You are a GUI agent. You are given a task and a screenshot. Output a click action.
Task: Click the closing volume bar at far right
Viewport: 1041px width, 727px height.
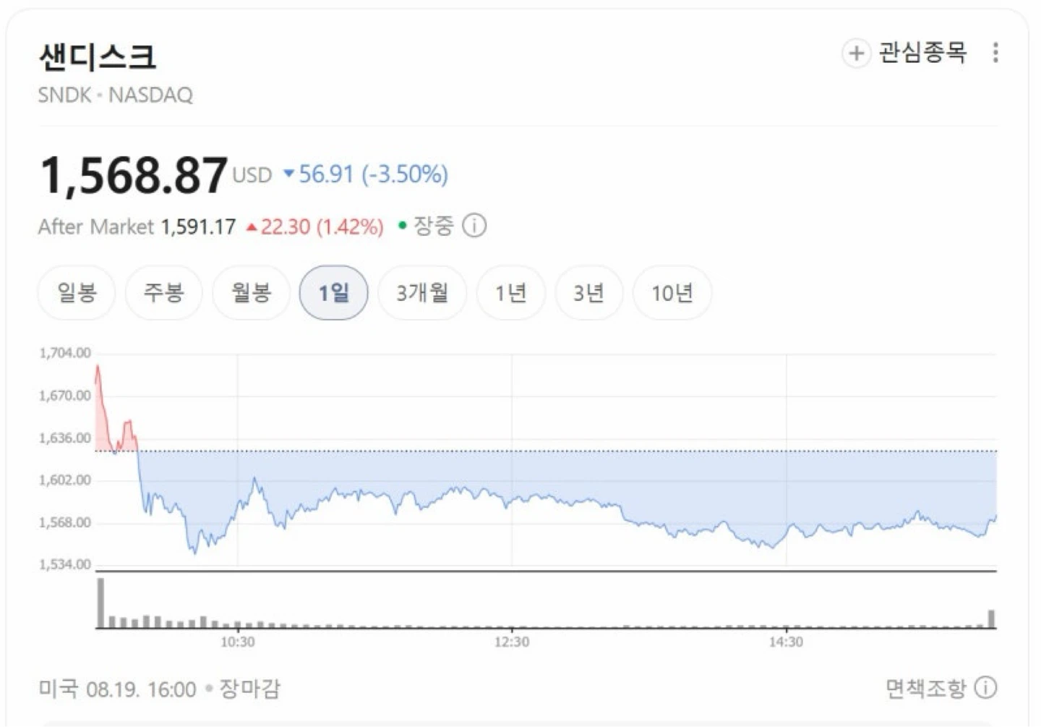click(992, 619)
